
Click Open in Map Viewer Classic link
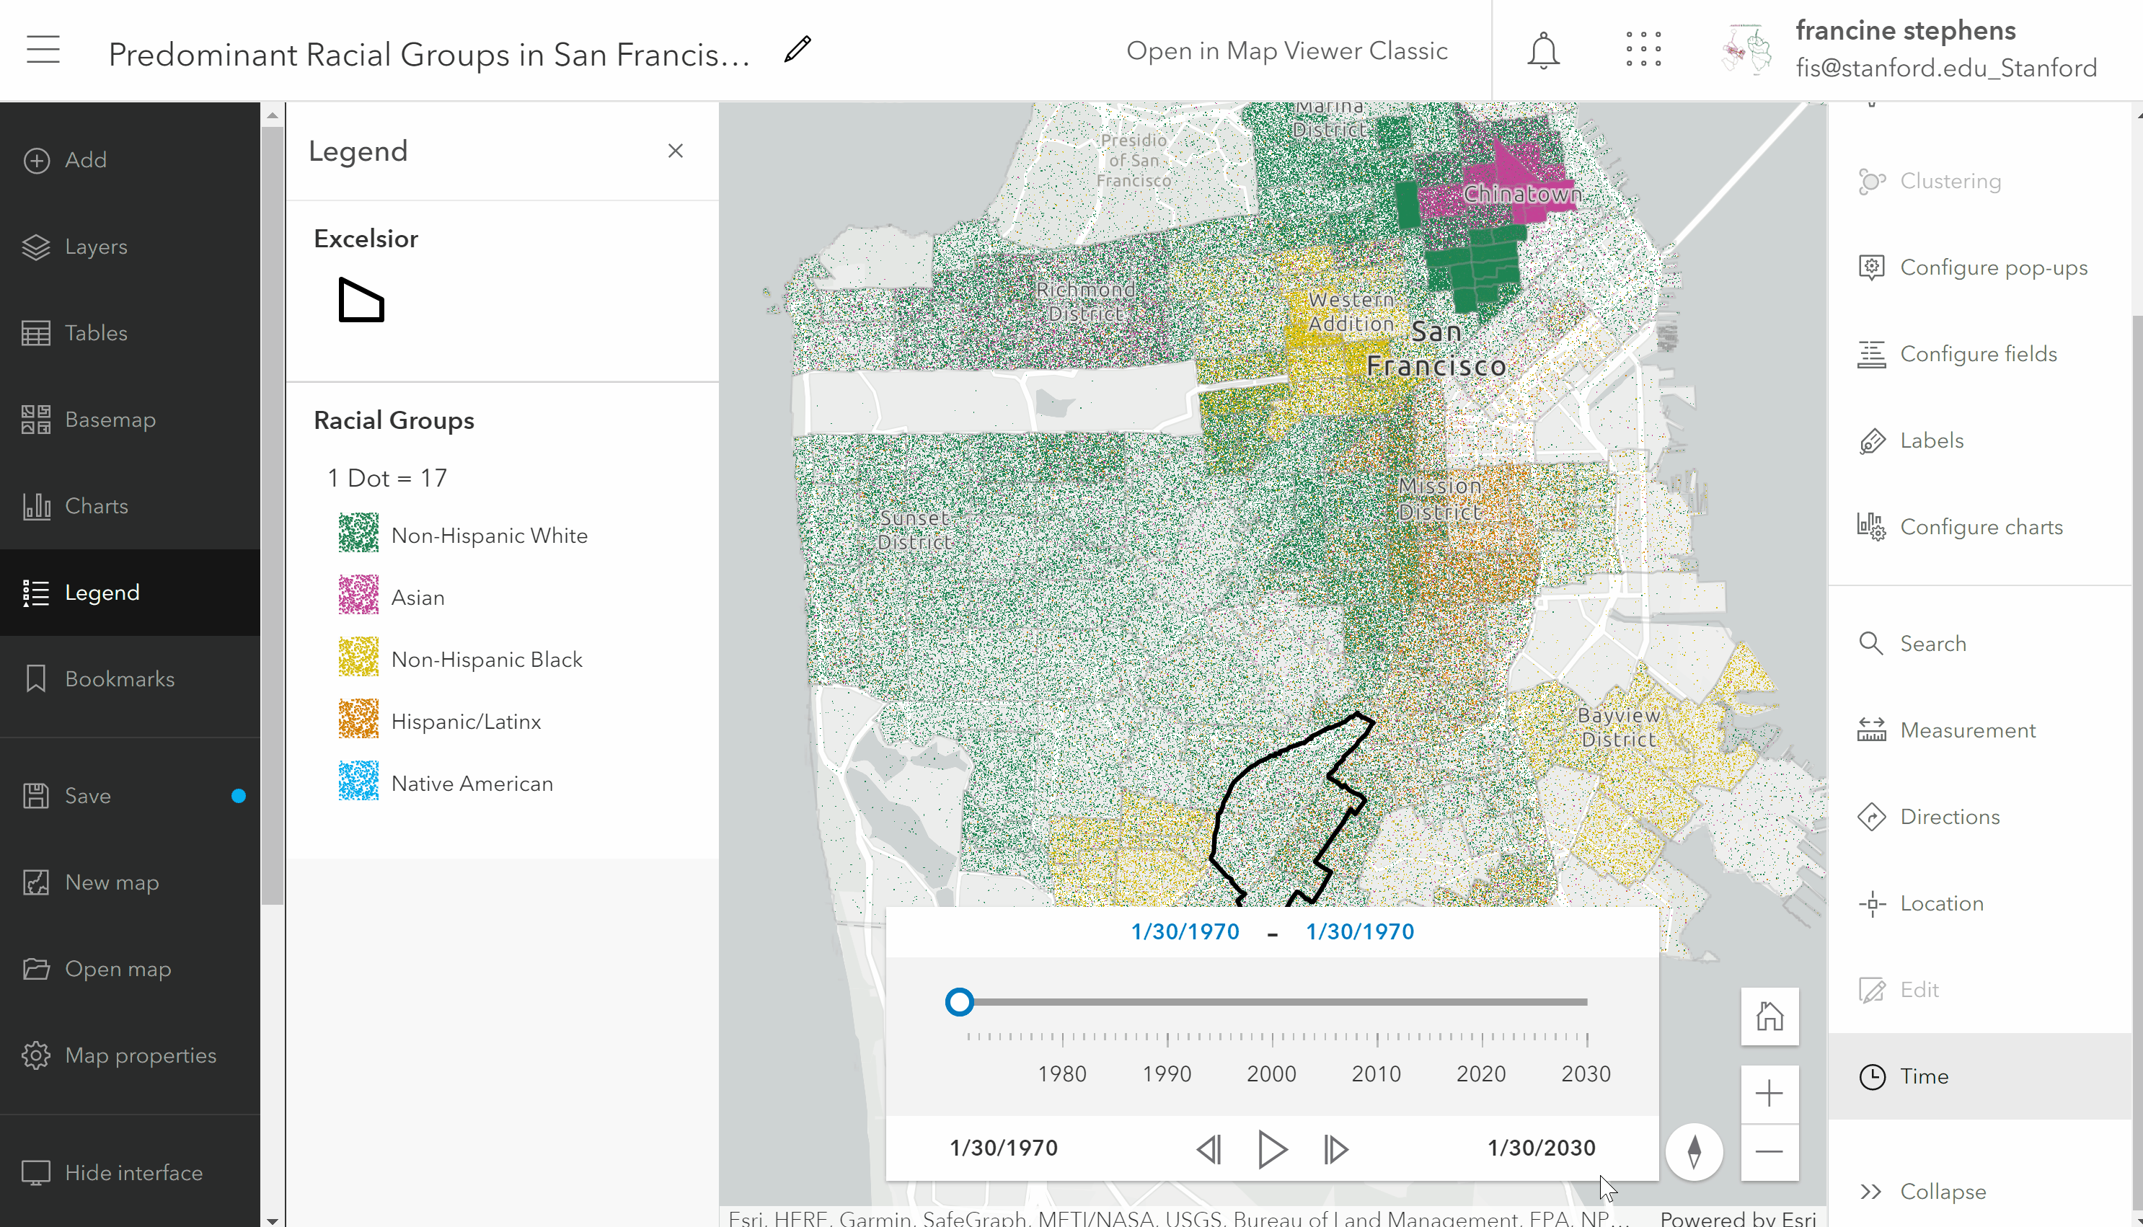tap(1287, 50)
